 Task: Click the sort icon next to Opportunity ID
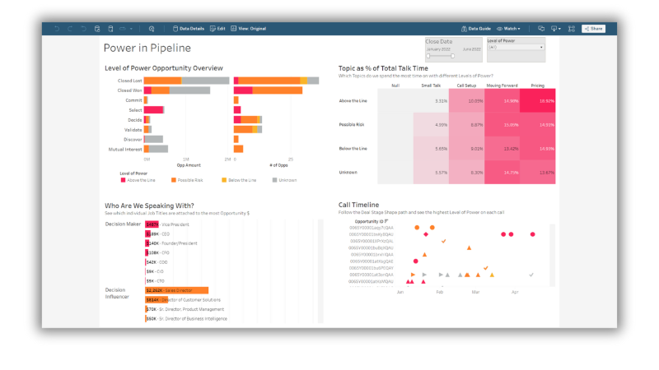386,221
